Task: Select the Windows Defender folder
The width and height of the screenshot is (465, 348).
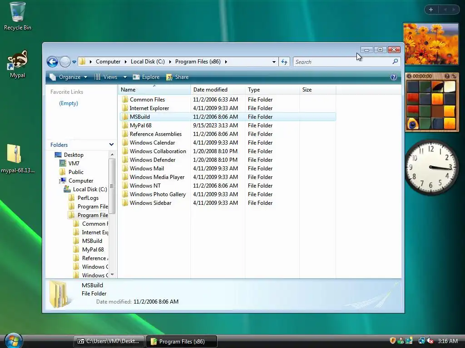Action: pos(153,160)
